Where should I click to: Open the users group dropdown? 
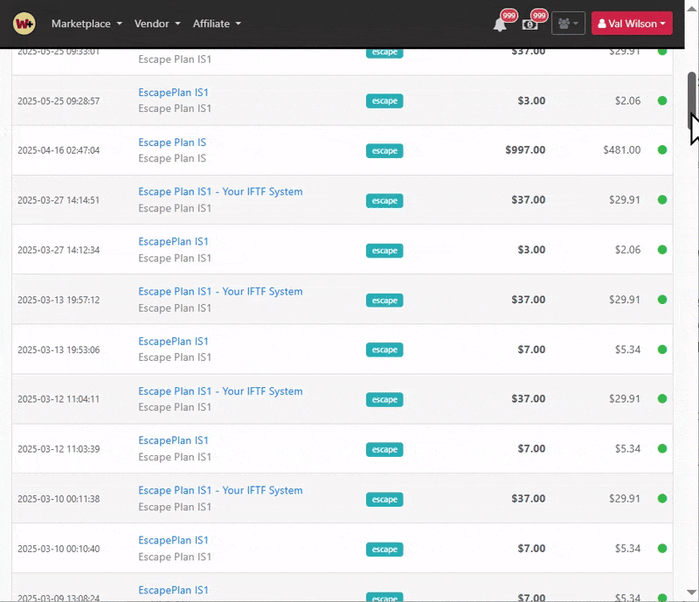point(568,24)
